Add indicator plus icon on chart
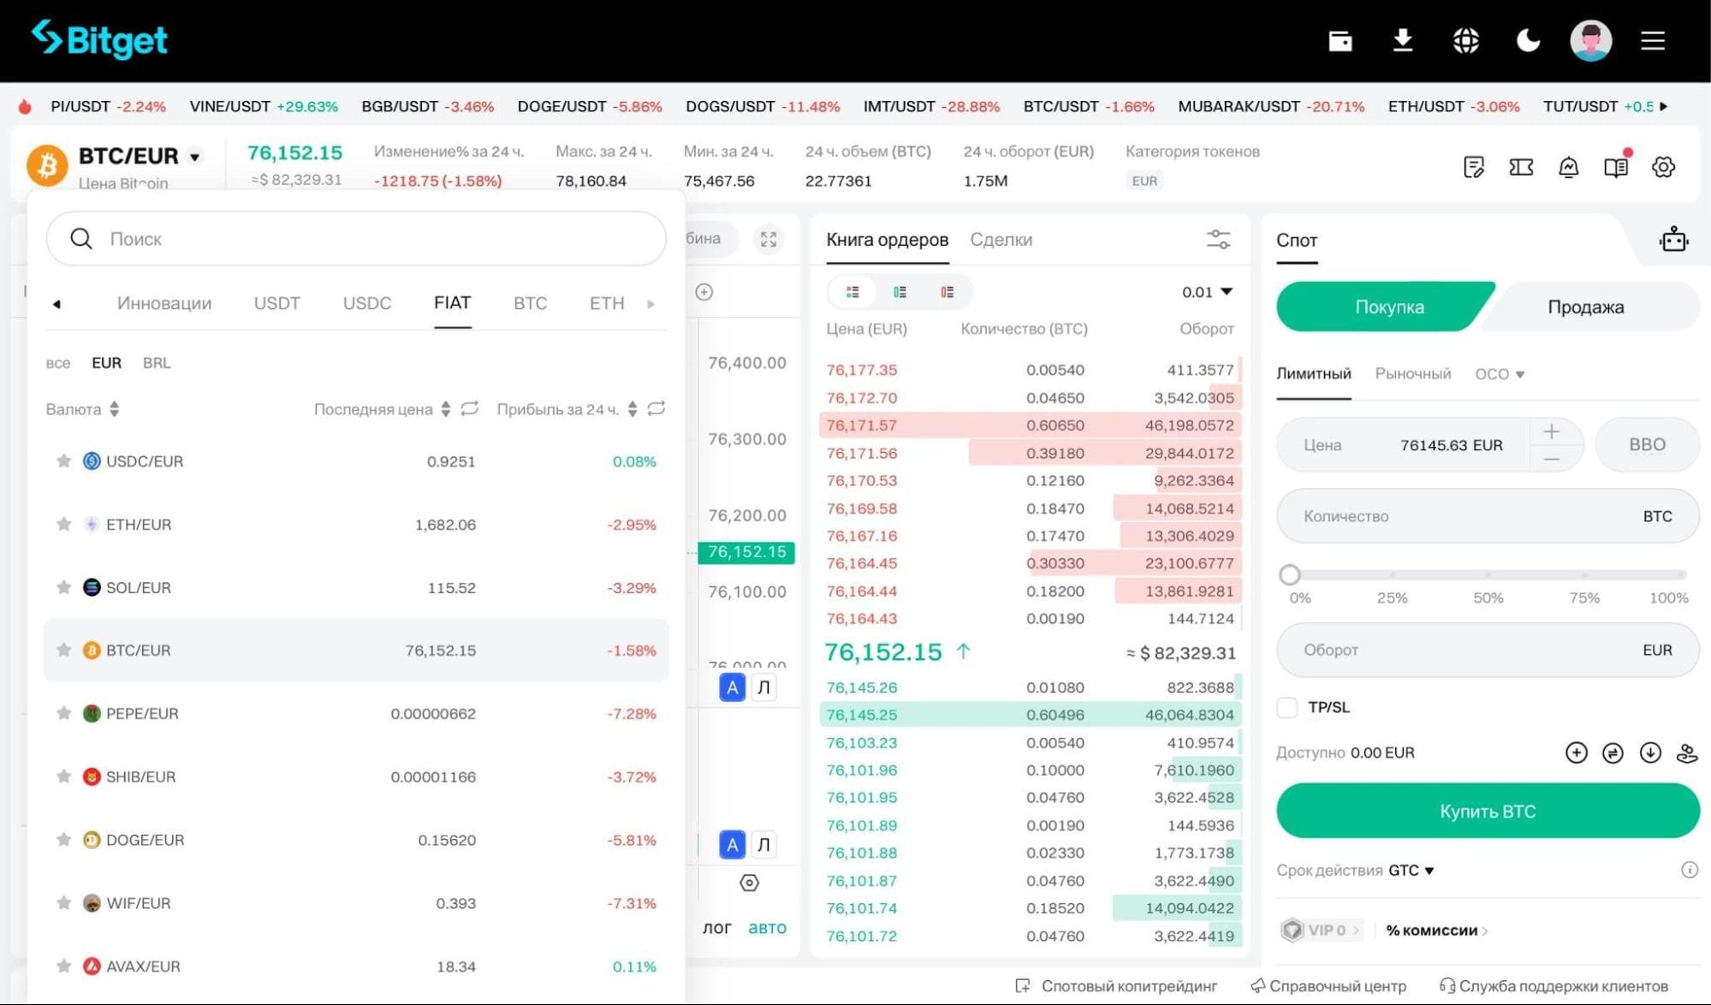This screenshot has width=1711, height=1005. pos(704,292)
